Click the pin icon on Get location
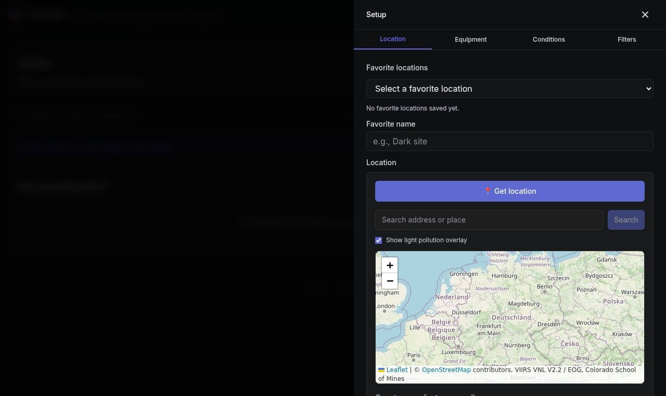 point(488,191)
